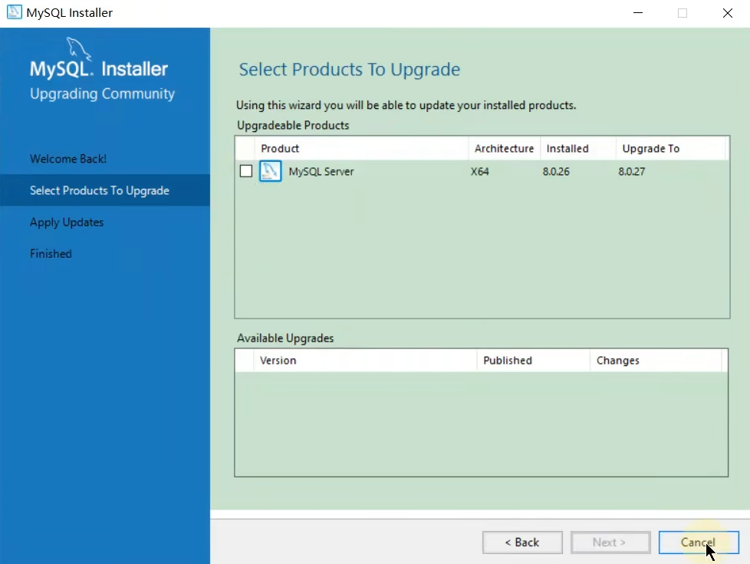Check the MySQL Server upgrade checkbox
Image resolution: width=750 pixels, height=564 pixels.
(x=246, y=171)
